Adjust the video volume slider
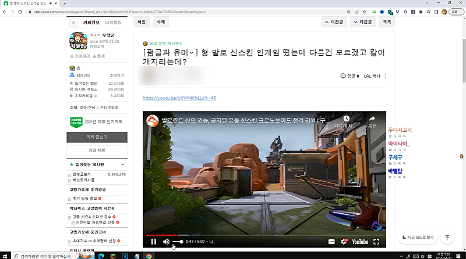Screen dimensions: 466x259 click(x=178, y=242)
